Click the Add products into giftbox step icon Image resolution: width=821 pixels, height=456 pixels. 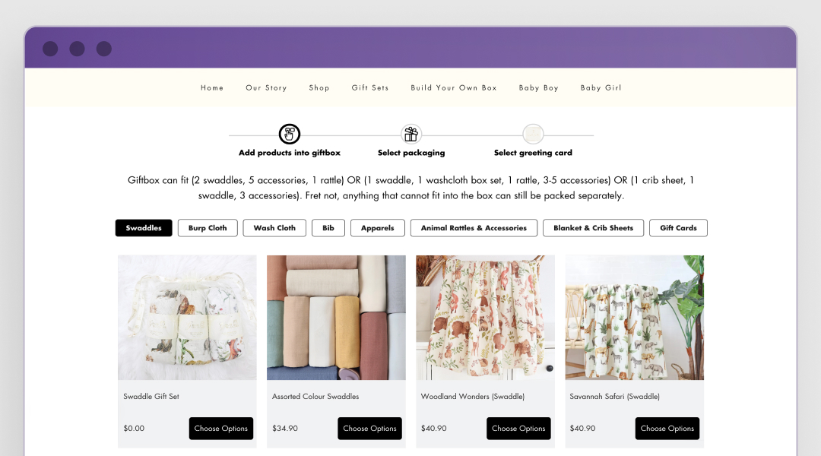click(x=289, y=134)
